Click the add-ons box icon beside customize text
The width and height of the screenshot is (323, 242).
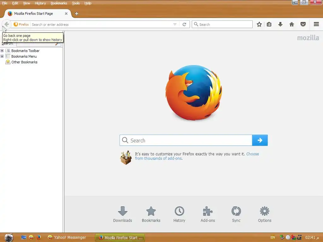pyautogui.click(x=126, y=158)
